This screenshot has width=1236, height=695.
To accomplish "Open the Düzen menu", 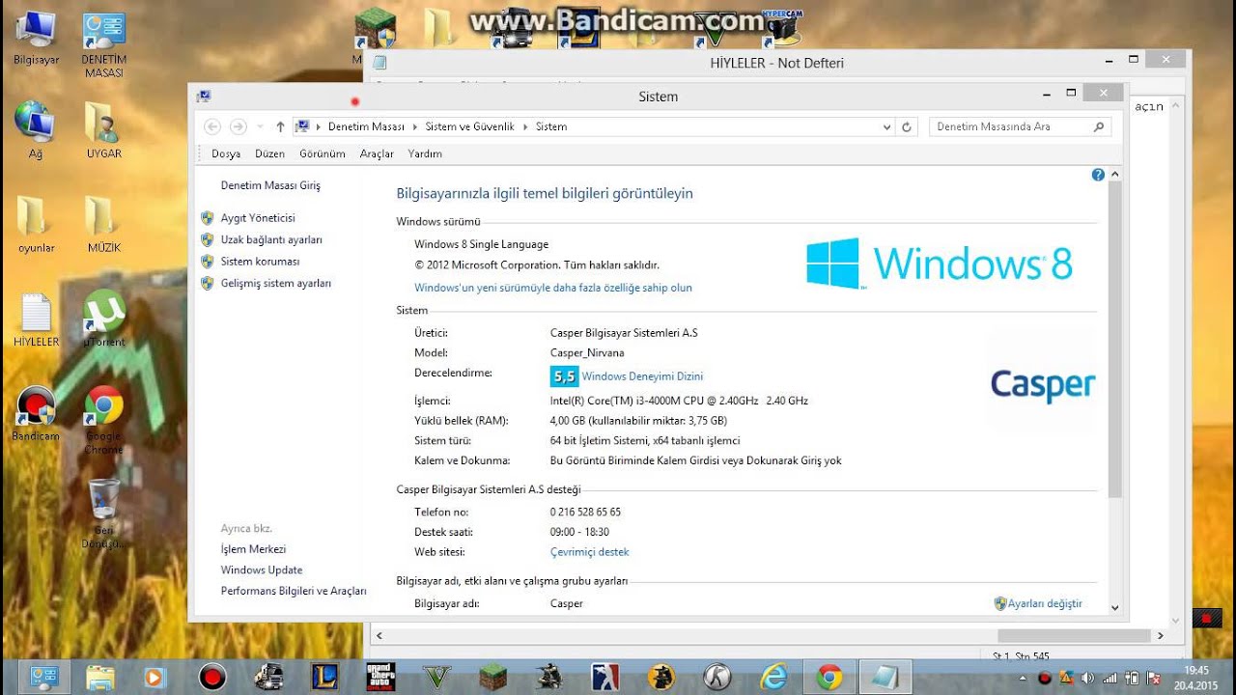I will pyautogui.click(x=270, y=153).
